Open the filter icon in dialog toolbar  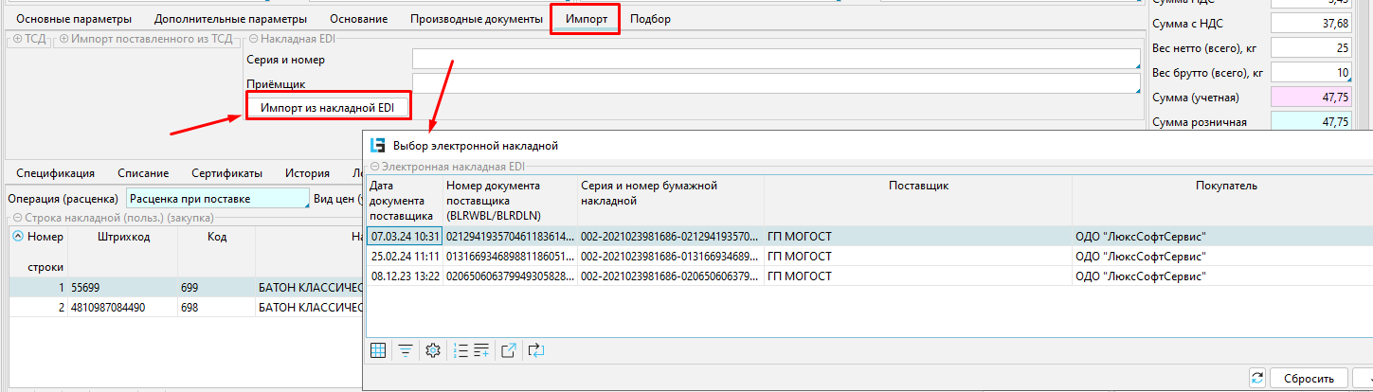[x=405, y=350]
